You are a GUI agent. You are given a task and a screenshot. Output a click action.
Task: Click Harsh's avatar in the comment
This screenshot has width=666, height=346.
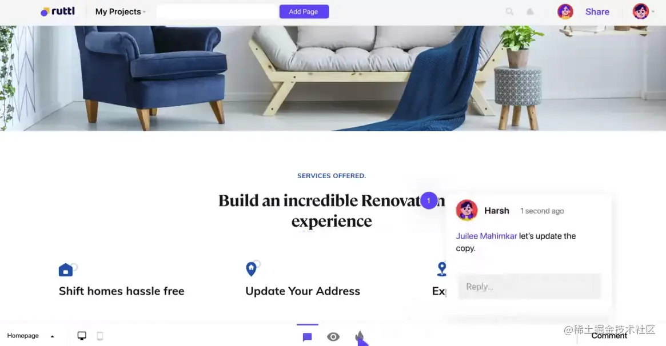pos(466,210)
